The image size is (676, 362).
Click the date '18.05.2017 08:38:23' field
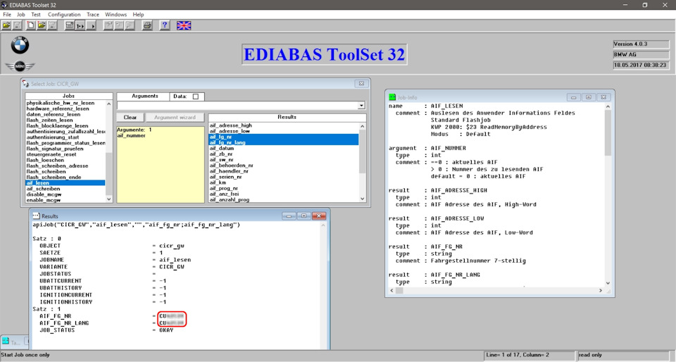pos(641,65)
